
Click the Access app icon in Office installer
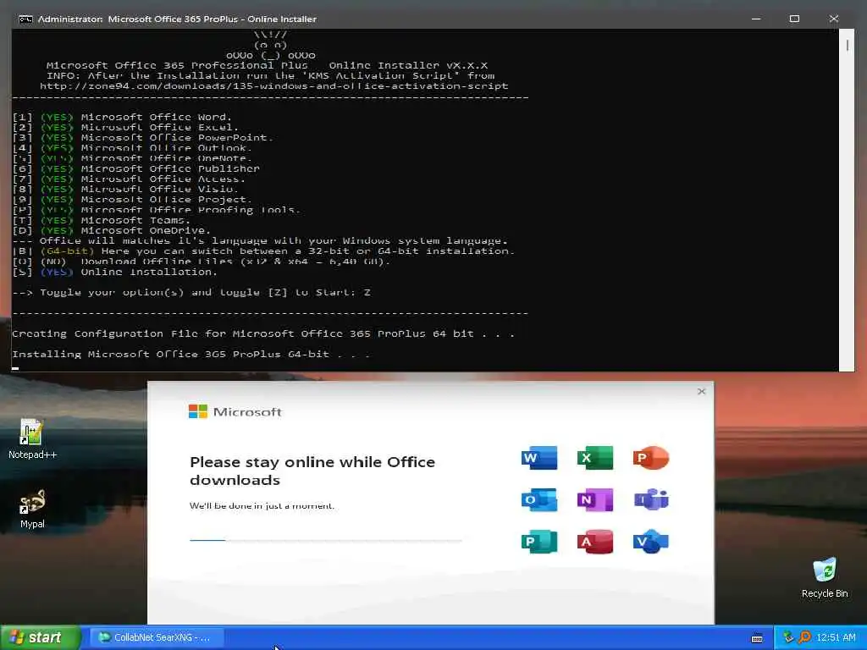click(x=595, y=542)
